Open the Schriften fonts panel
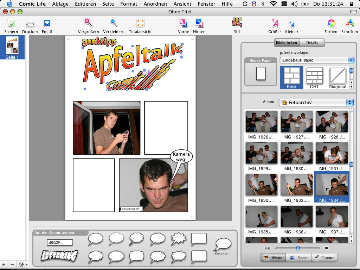 [x=350, y=23]
